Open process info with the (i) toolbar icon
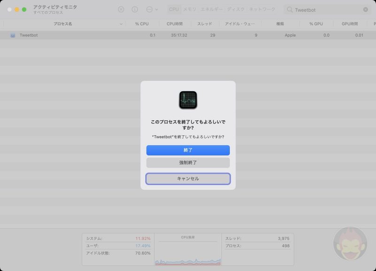Viewport: 376px width, 271px height. [x=135, y=8]
